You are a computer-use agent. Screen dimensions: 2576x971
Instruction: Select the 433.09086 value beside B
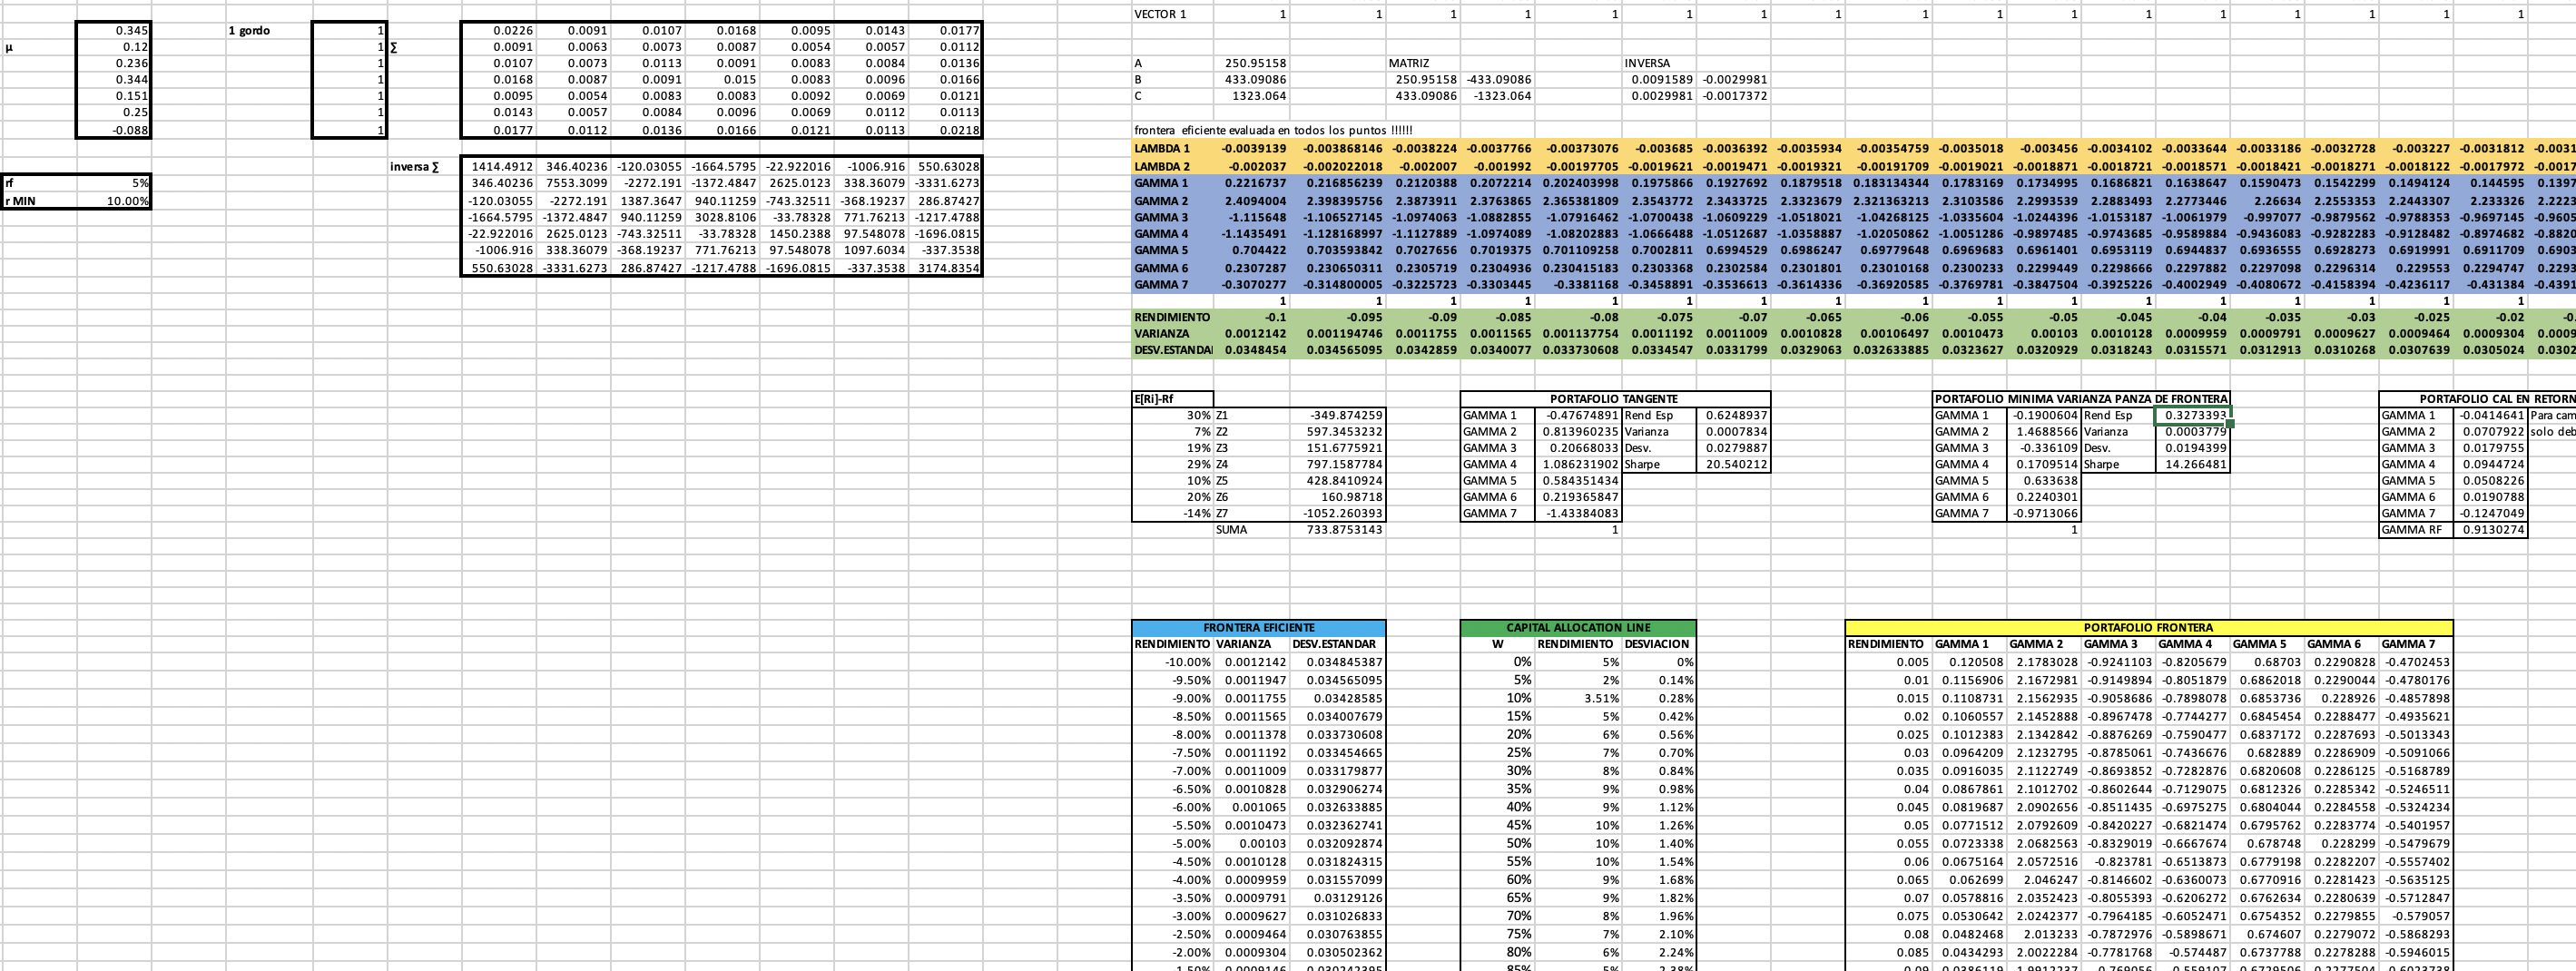1250,79
